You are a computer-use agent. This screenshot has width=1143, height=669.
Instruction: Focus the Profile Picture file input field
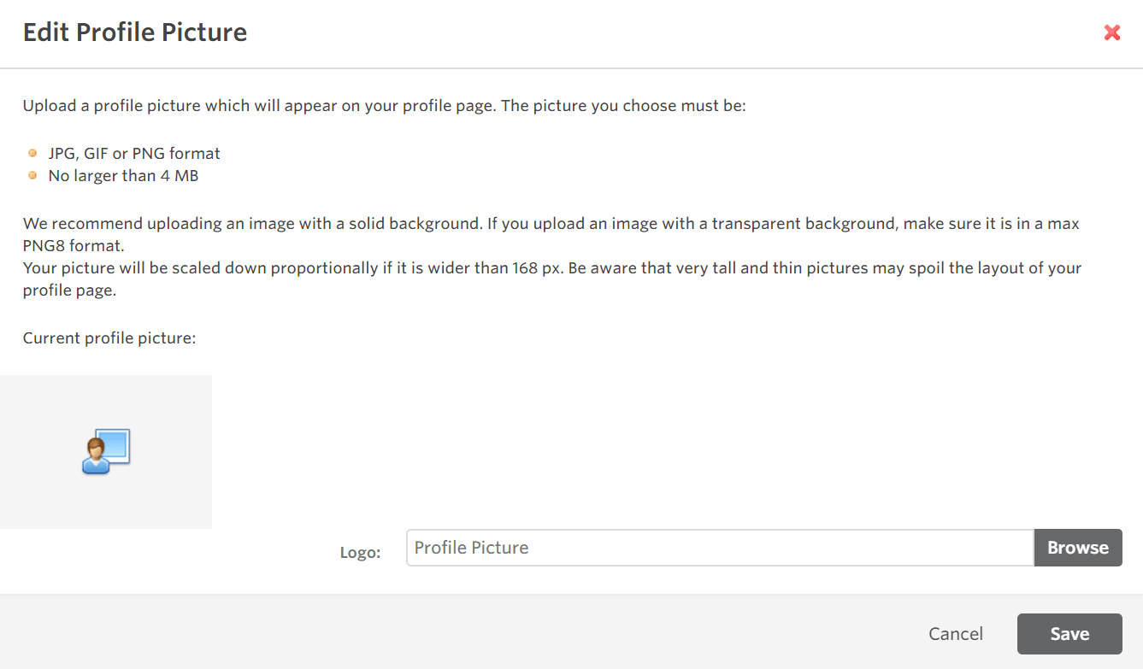719,548
